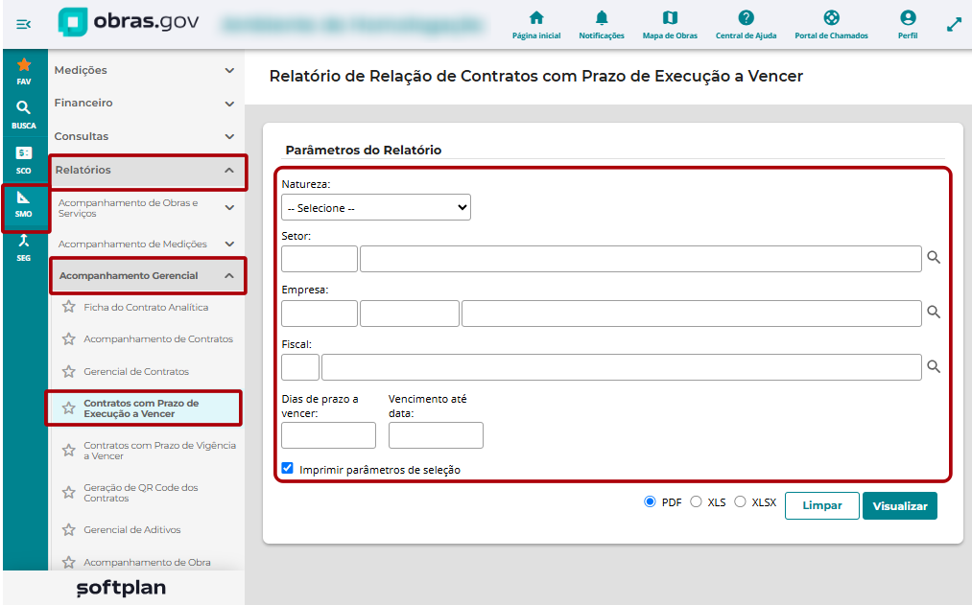Favorite Contratos com Prazo de Vigência star

69,451
